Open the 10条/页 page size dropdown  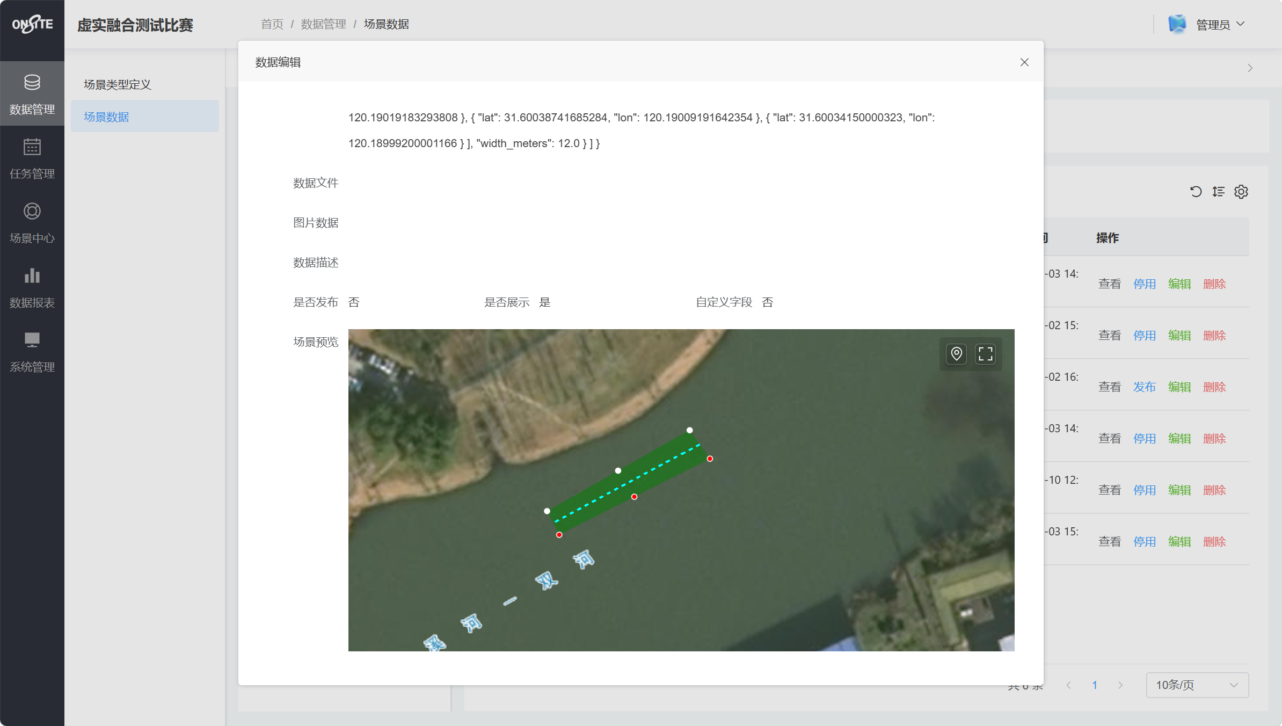click(x=1197, y=685)
